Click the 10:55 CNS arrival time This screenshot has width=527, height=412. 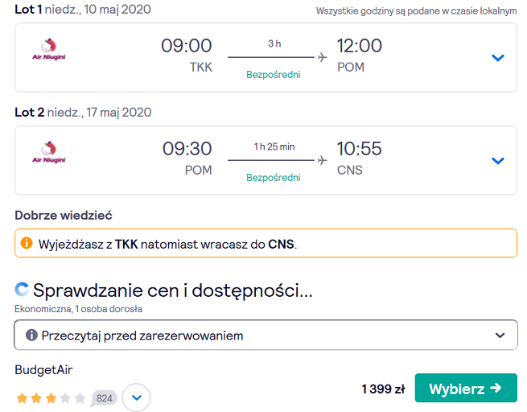(360, 159)
